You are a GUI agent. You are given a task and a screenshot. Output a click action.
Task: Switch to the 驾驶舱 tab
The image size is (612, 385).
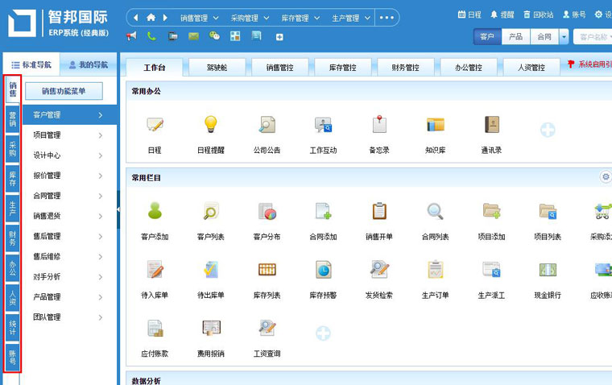[217, 68]
